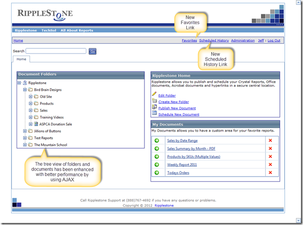The image size is (303, 225).
Task: Expand the Training Videos folder
Action: click(30, 117)
